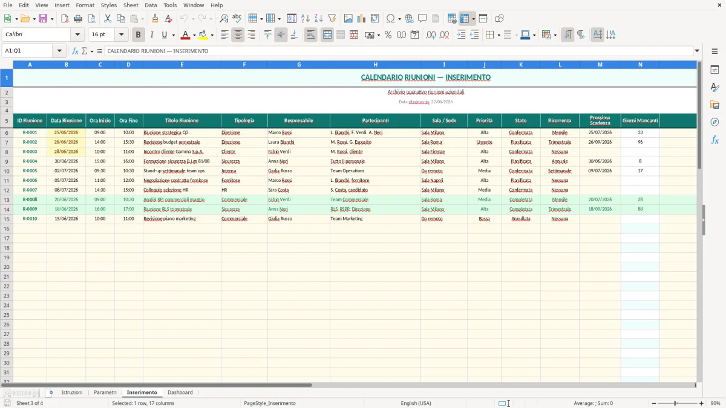Open the background color dropdown arrow

click(x=212, y=35)
